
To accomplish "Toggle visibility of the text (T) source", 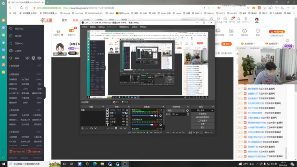I will click(x=124, y=125).
